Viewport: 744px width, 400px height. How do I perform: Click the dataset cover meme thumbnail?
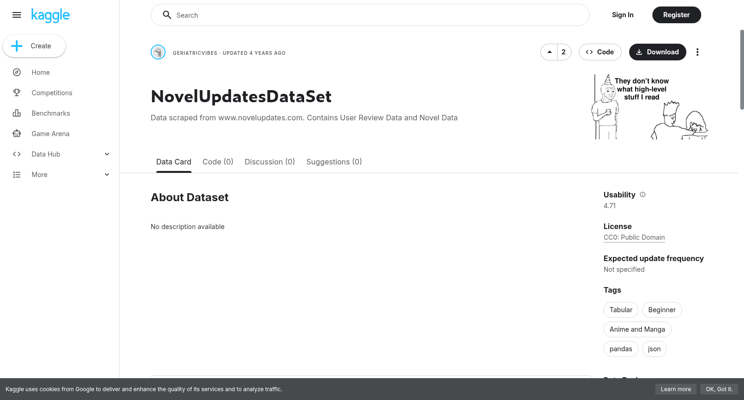point(651,107)
